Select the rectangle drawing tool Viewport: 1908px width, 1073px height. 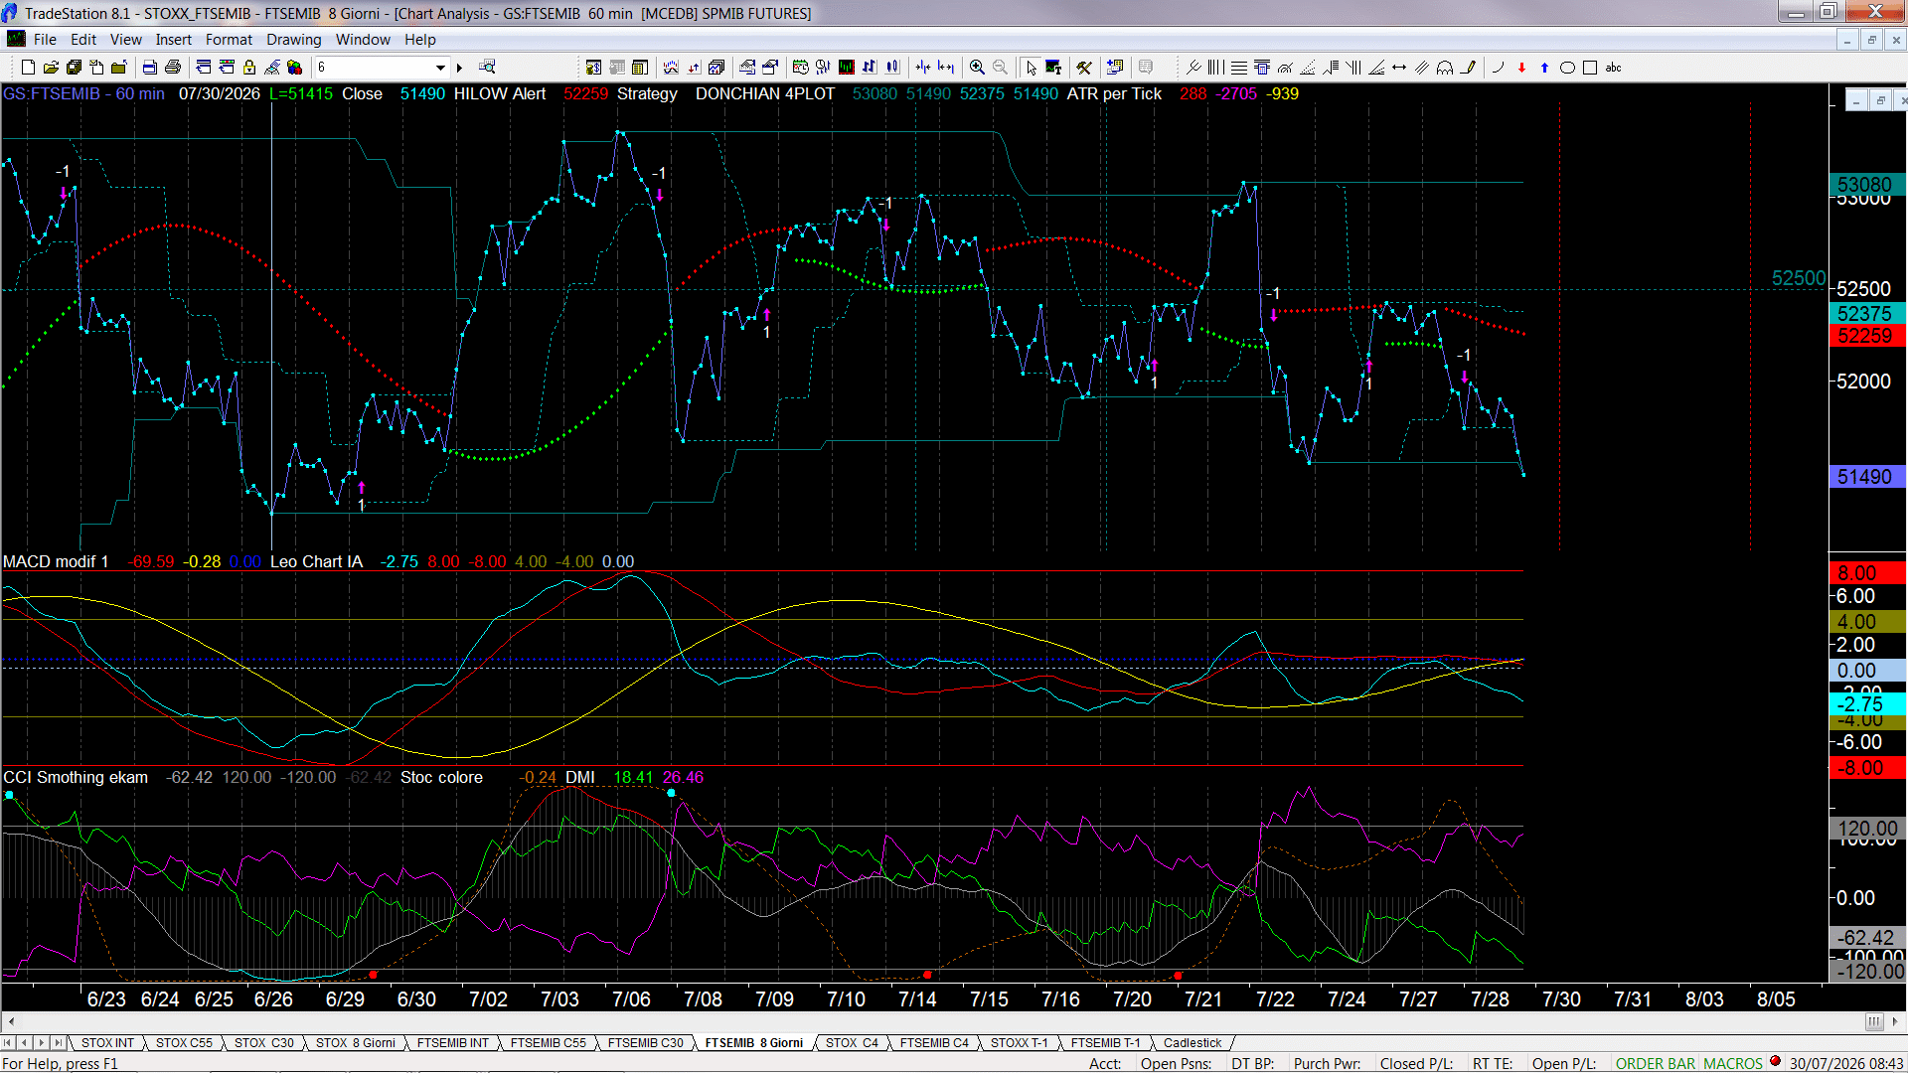[1590, 68]
